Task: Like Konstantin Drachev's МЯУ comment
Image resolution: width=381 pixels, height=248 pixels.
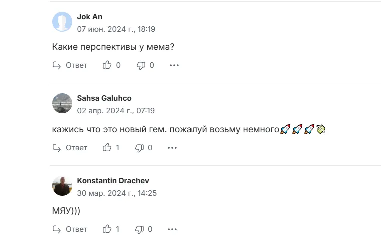Action: click(x=107, y=229)
